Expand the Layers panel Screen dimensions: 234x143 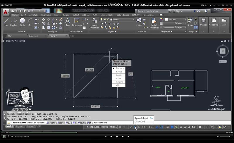click(112, 32)
